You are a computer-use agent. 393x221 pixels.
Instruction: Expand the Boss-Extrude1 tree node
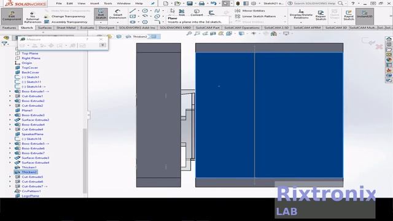click(x=10, y=91)
